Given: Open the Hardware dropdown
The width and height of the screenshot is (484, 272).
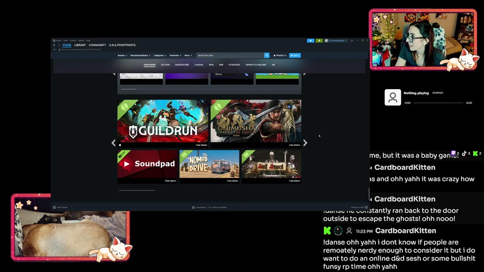Looking at the screenshot, I should (175, 56).
